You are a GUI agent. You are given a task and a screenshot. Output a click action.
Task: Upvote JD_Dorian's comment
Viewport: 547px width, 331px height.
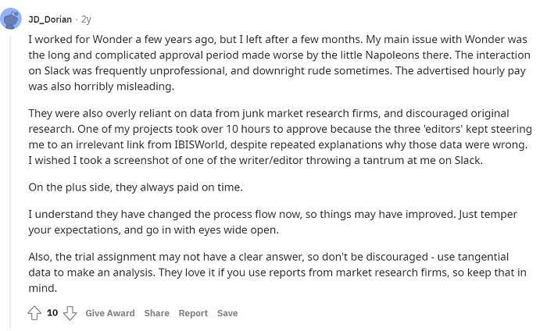tap(34, 313)
